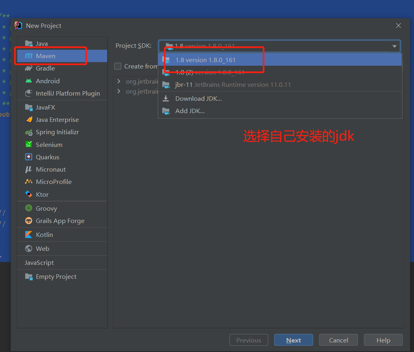Click the Android robot icon
Screen dimensions: 414x352
[29, 81]
